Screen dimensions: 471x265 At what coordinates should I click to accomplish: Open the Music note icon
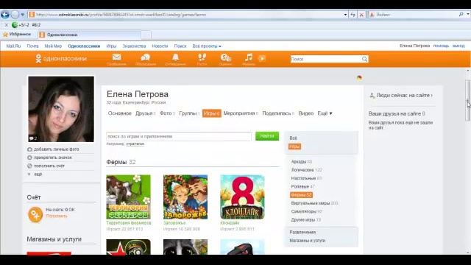pos(249,57)
